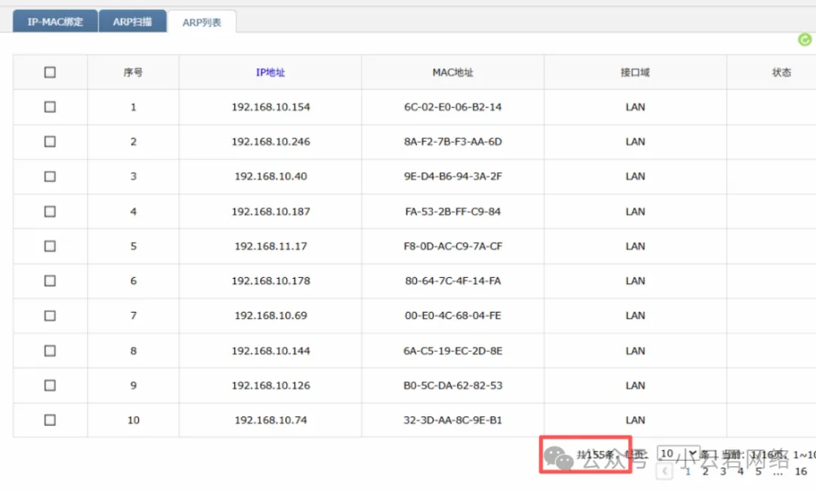816x491 pixels.
Task: Tick checkbox for entry number 10
Action: (x=50, y=420)
